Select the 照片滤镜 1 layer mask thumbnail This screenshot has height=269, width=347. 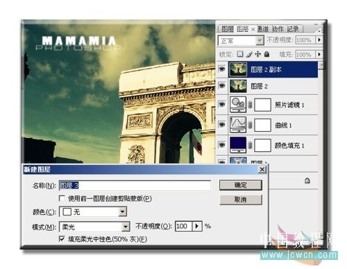262,105
